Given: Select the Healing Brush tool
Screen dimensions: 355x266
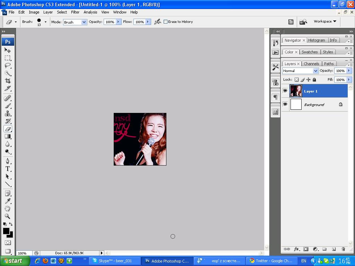Looking at the screenshot, I should (8, 98).
